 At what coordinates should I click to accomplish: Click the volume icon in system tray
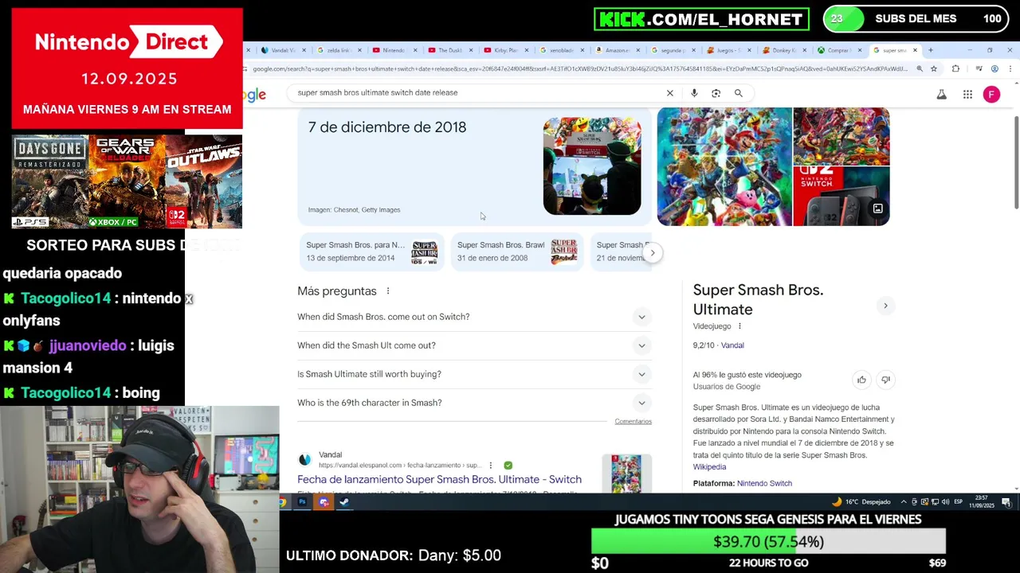(x=945, y=502)
